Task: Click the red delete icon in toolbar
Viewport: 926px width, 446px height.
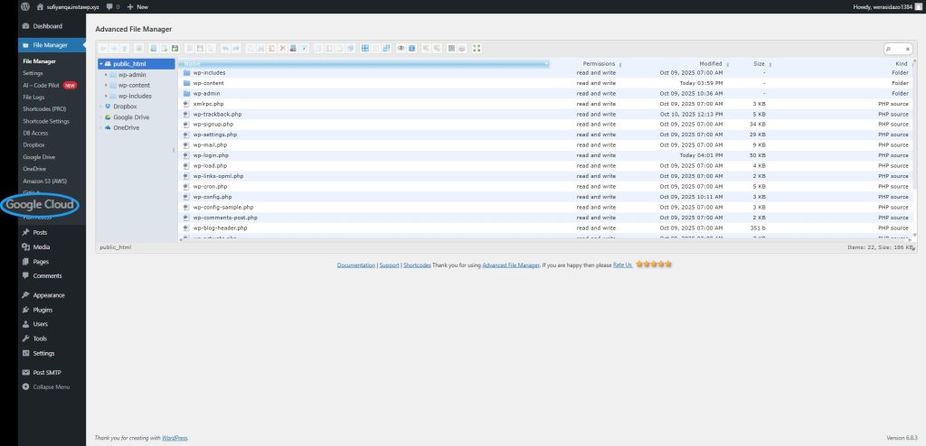Action: (x=282, y=48)
